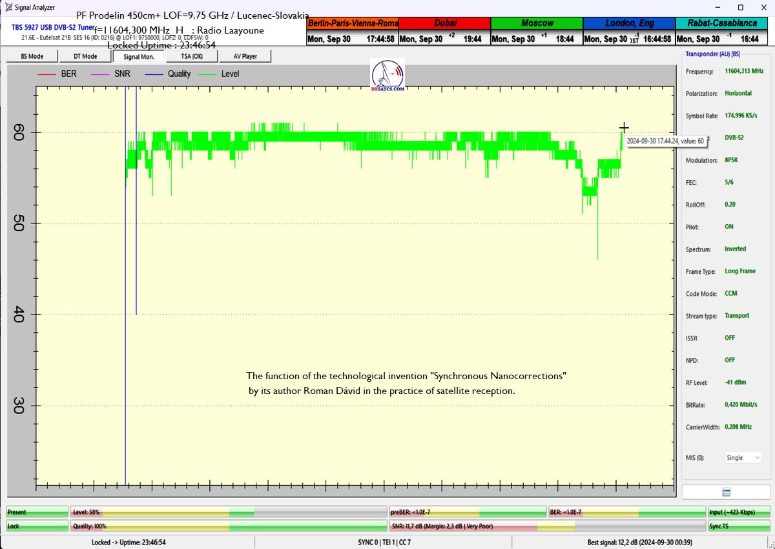Click the Sync TS indicator
This screenshot has width=775, height=549.
(x=738, y=526)
